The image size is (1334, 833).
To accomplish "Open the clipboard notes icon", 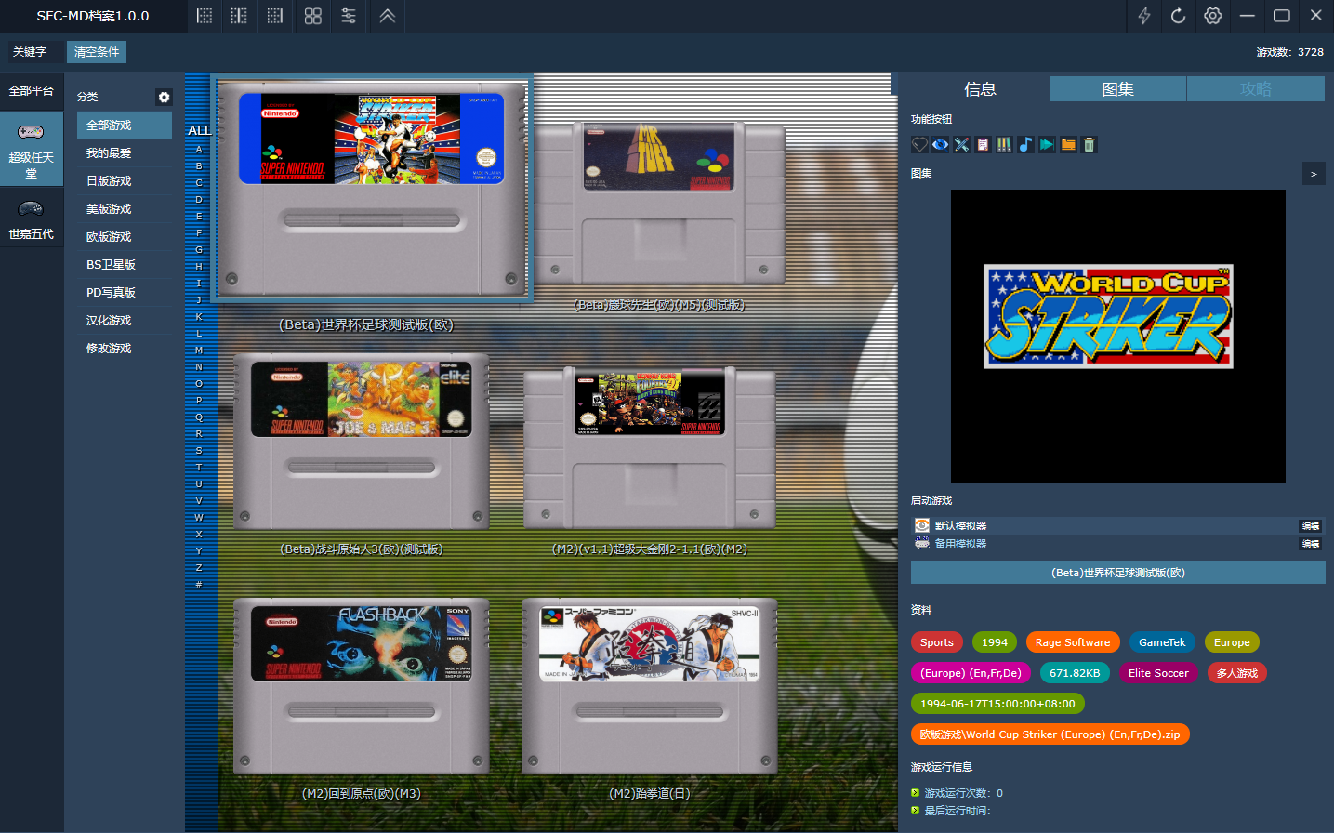I will click(x=983, y=144).
